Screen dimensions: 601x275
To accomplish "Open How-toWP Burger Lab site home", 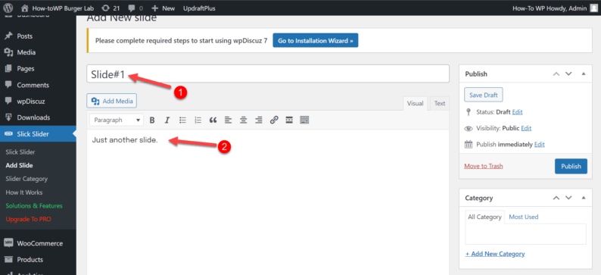I will pos(58,8).
